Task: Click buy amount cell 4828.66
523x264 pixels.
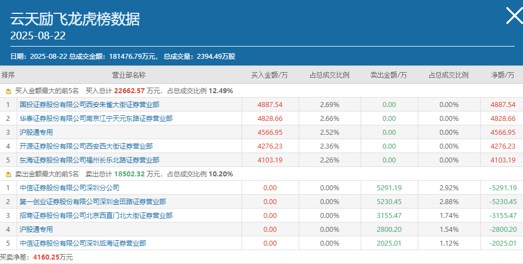Action: 270,119
